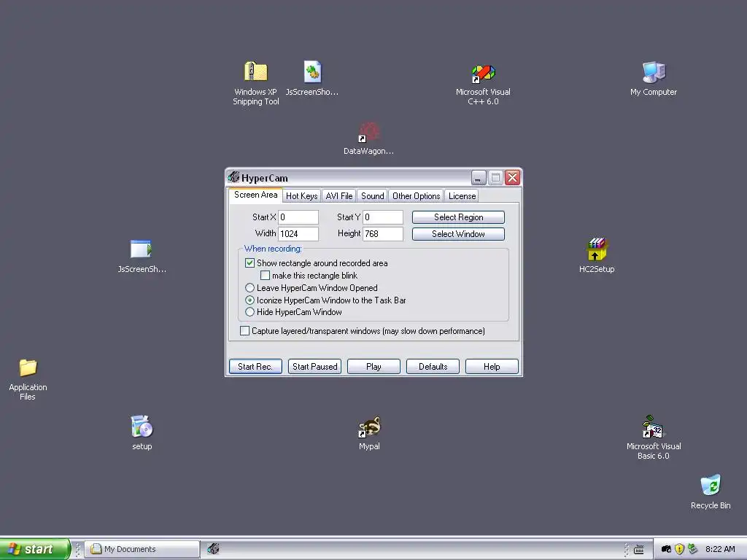Open the camera icon in system tray
747x560 pixels.
pyautogui.click(x=666, y=549)
